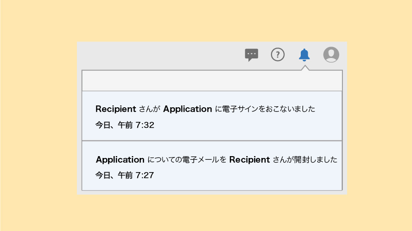Image resolution: width=412 pixels, height=231 pixels.
Task: Click the に電子サインをおこないました text
Action: click(x=265, y=109)
